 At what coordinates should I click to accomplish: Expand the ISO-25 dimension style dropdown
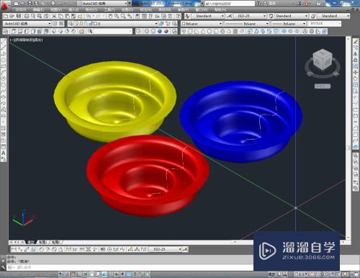coord(250,16)
